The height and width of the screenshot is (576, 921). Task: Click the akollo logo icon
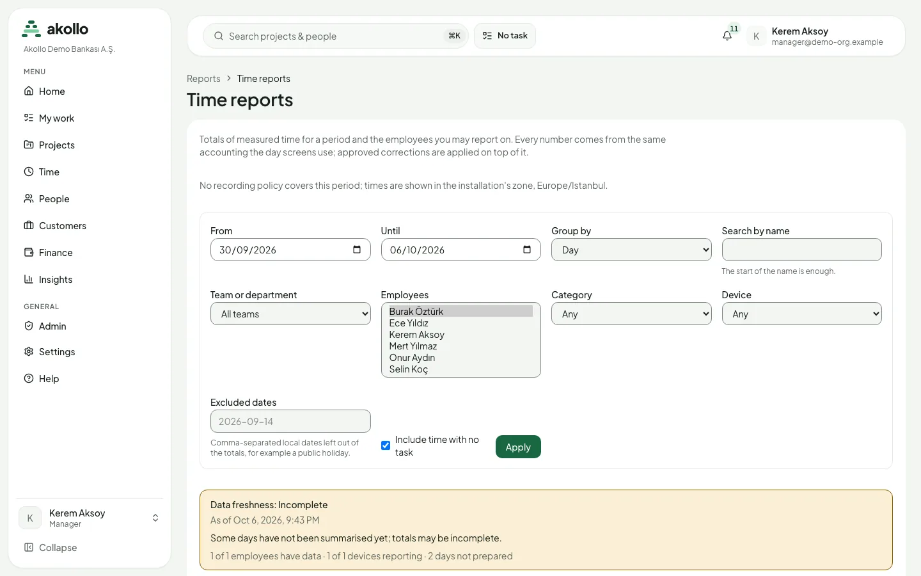31,29
